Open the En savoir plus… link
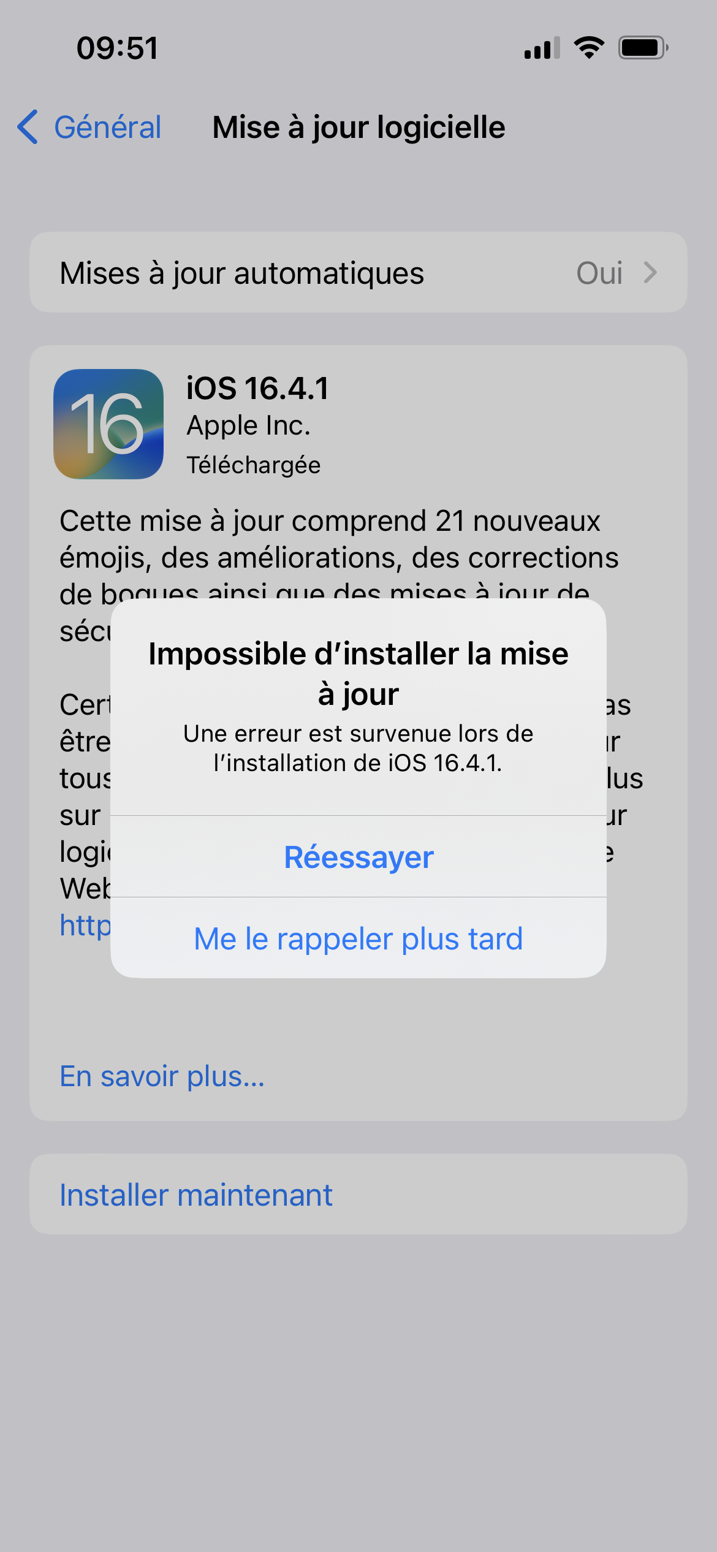 [x=162, y=1076]
